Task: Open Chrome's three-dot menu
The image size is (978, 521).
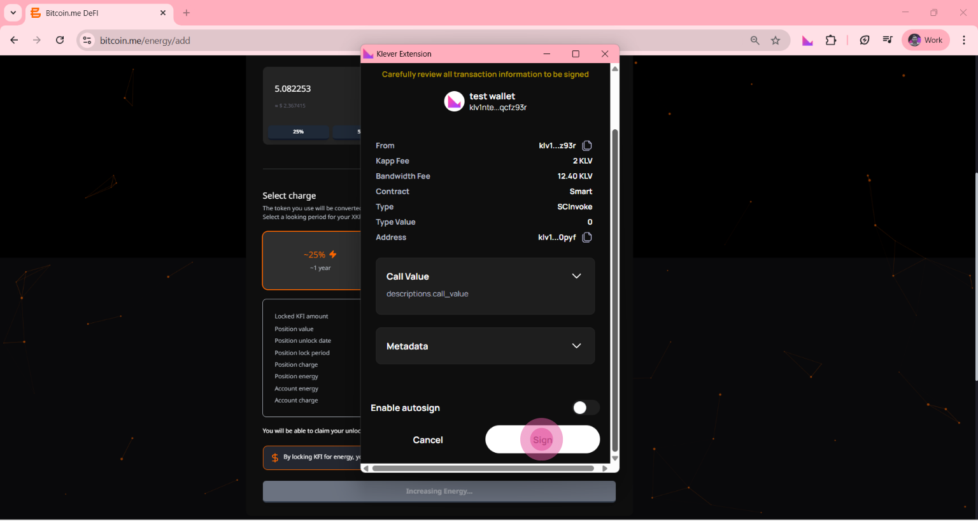Action: (964, 40)
